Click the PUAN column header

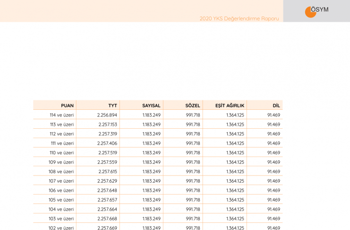point(67,106)
